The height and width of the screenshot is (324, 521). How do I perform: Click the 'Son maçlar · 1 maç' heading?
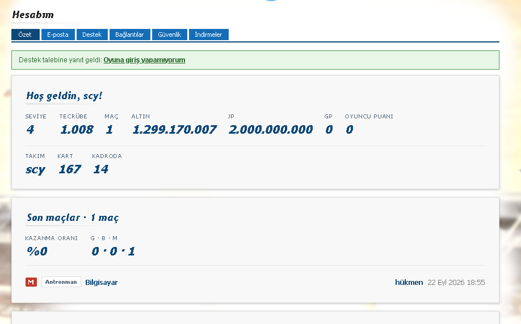[x=73, y=218]
